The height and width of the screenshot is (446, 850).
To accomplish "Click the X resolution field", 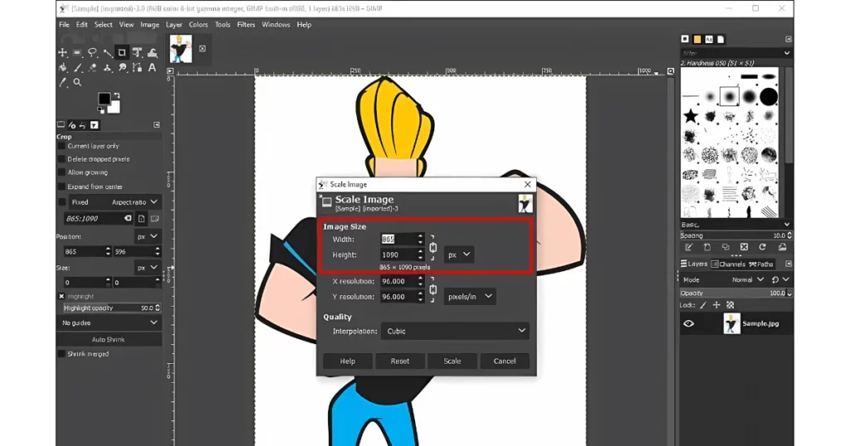I will [399, 282].
